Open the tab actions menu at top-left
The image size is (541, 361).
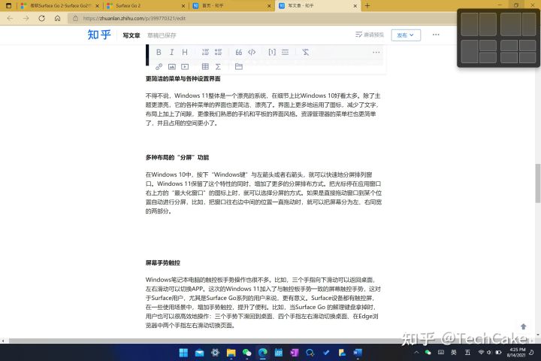8,5
